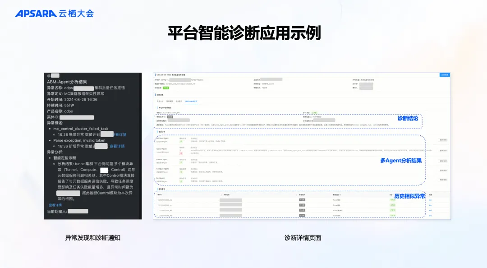Viewport: 487px width, 268px height.
Task: Select the third tab before ABM-Agent分析
Action: coord(179,102)
